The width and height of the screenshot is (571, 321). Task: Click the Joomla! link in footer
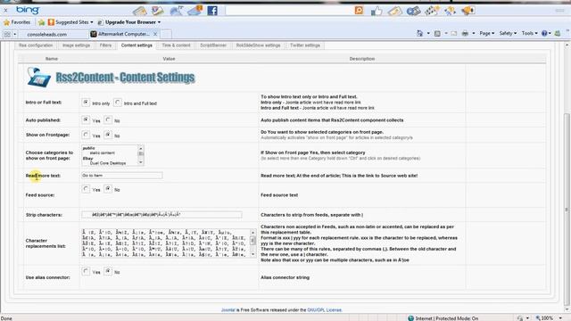[228, 310]
